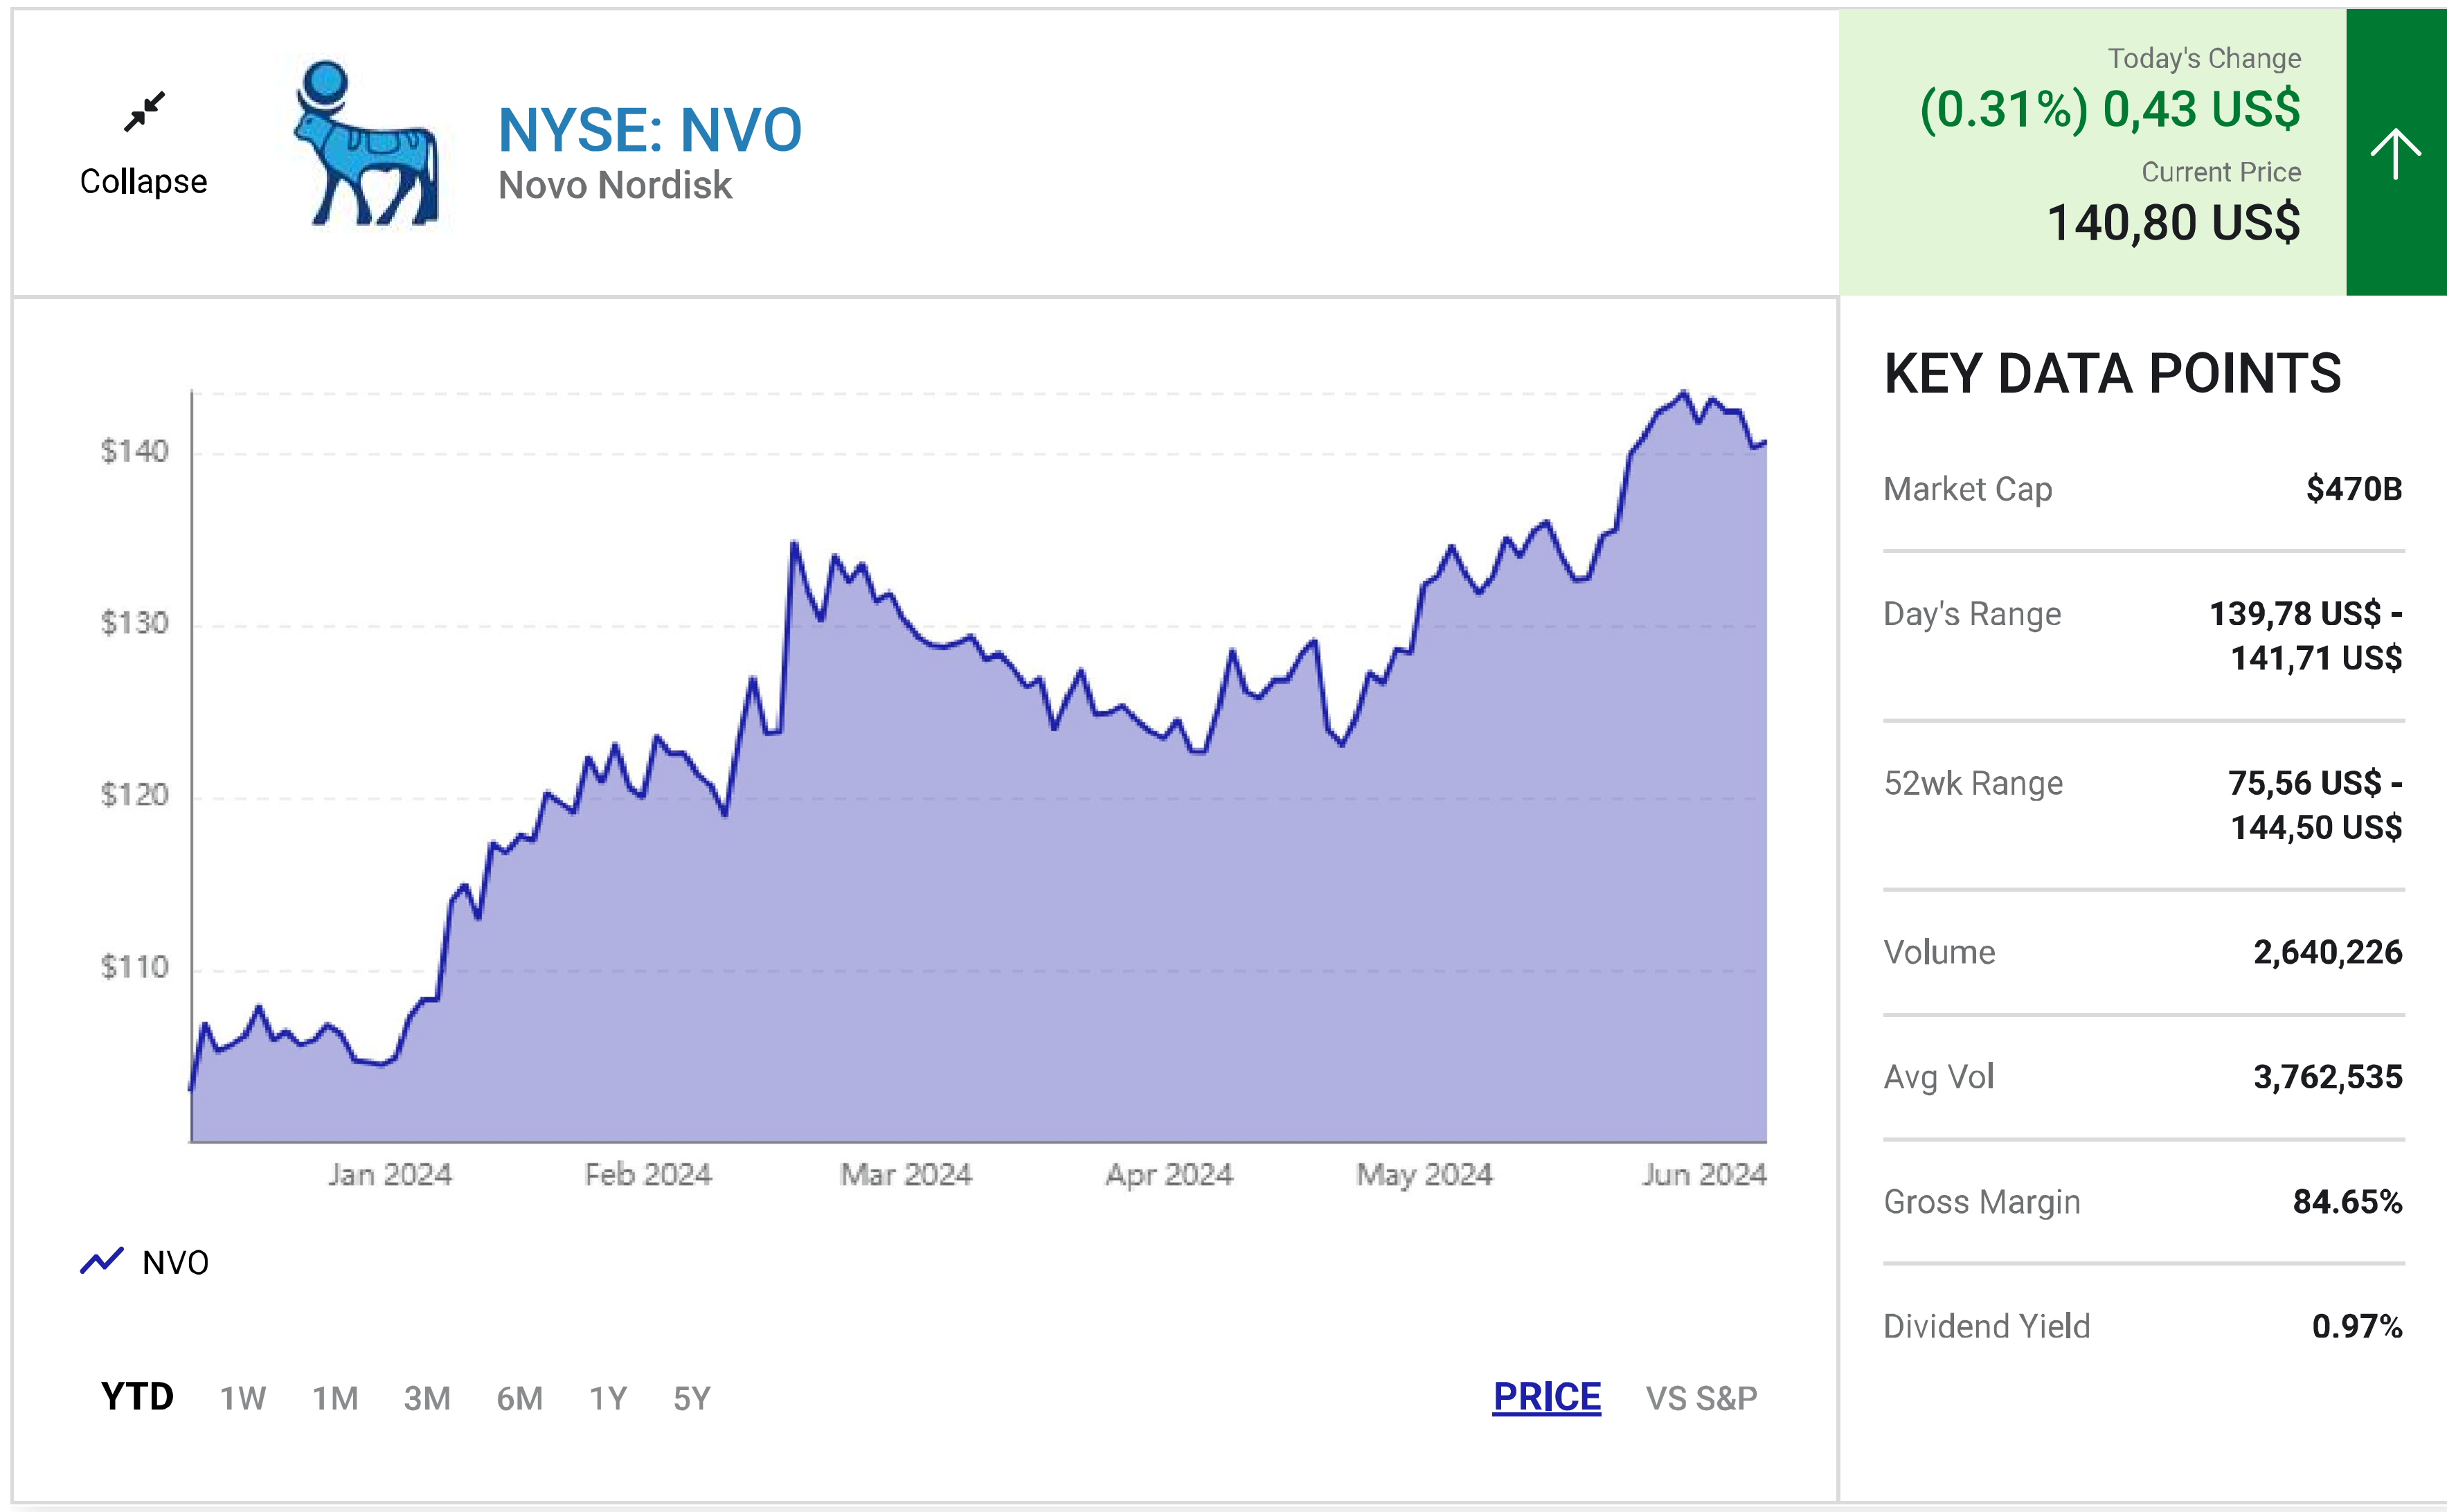Click the Mar 2024 x-axis label
This screenshot has height=1512, width=2447.
906,1174
